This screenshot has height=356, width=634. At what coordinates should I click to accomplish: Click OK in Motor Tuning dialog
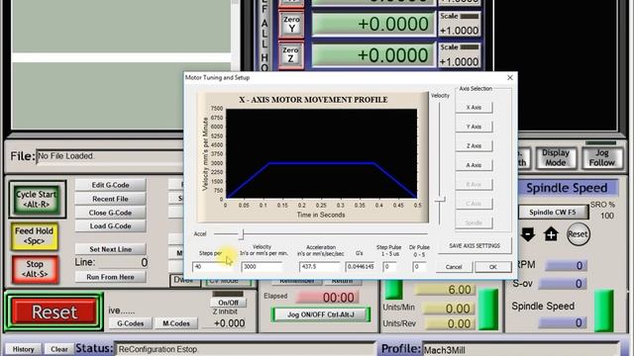[493, 267]
